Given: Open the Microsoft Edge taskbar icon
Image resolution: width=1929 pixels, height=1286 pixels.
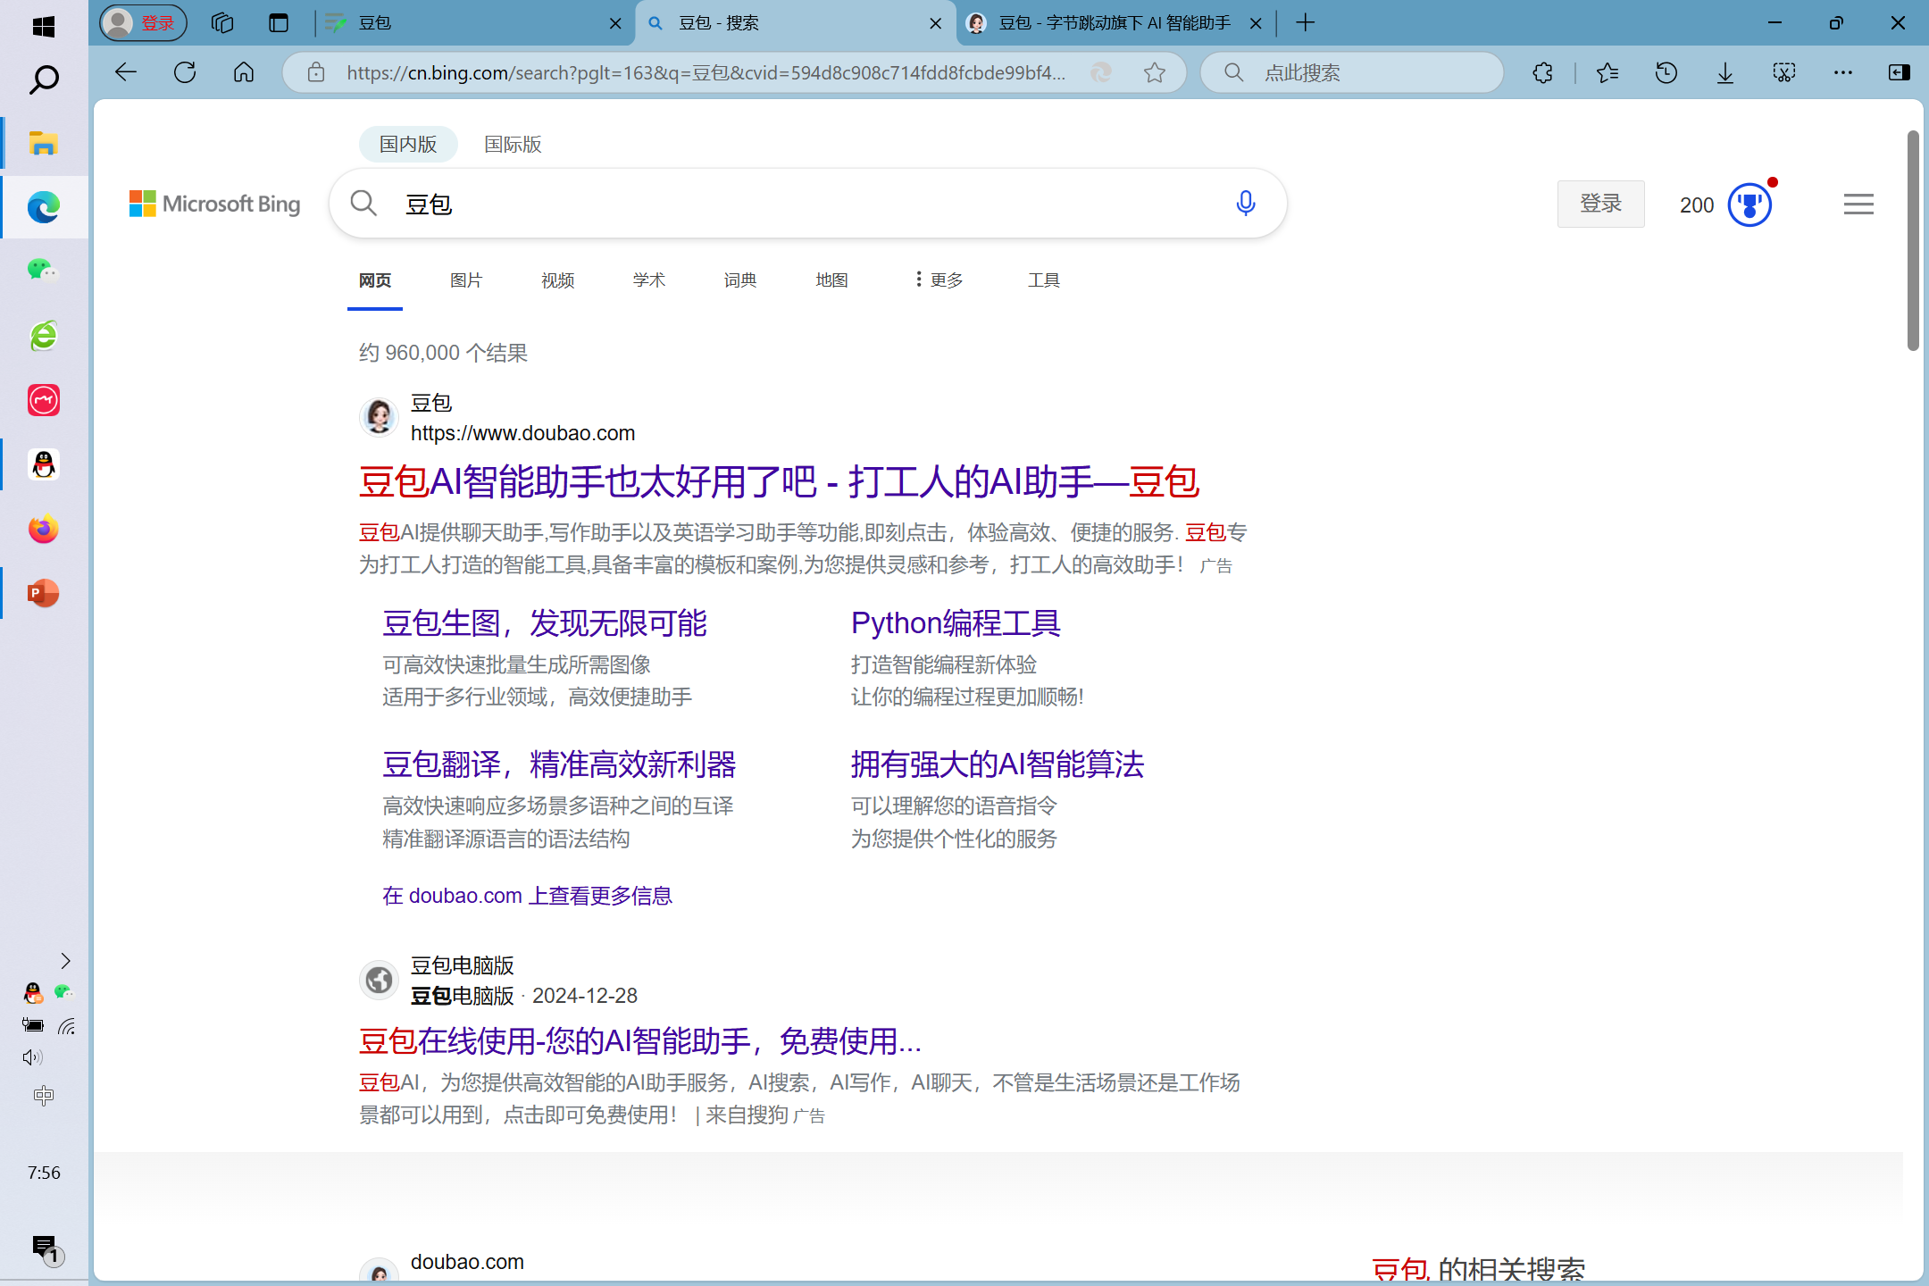Looking at the screenshot, I should [43, 207].
